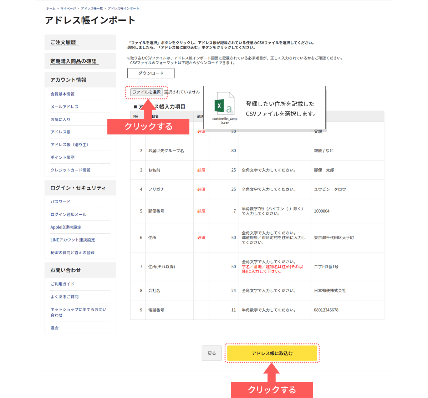View ポイント履歴 page

coord(62,157)
